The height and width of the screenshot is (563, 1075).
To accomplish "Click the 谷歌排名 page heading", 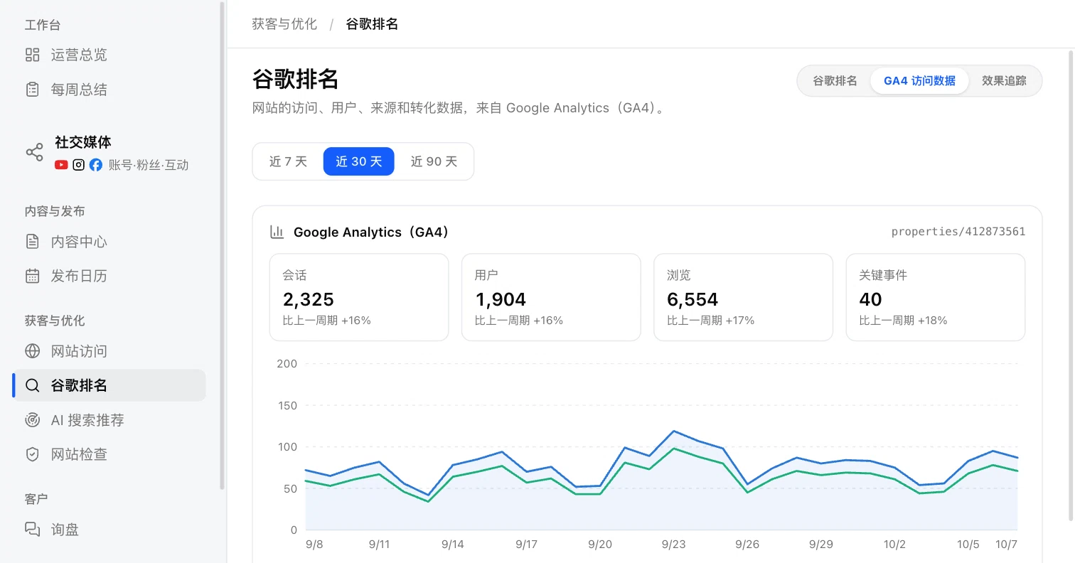I will tap(295, 79).
